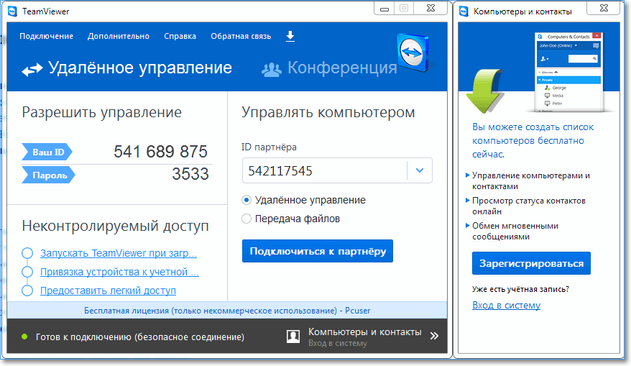The width and height of the screenshot is (631, 366).
Task: Click the circle beside Предоставить легкий доступ
Action: coord(27,290)
